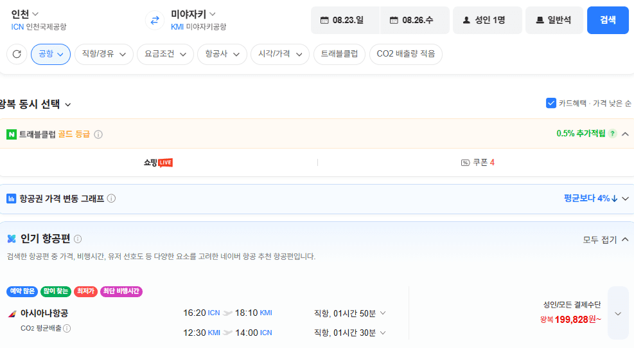Open the 항공사 filter dropdown
The height and width of the screenshot is (348, 634).
tap(222, 54)
